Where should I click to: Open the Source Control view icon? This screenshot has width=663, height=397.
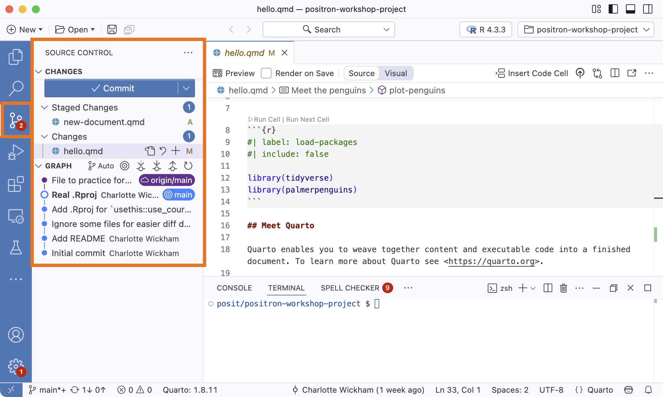[16, 120]
